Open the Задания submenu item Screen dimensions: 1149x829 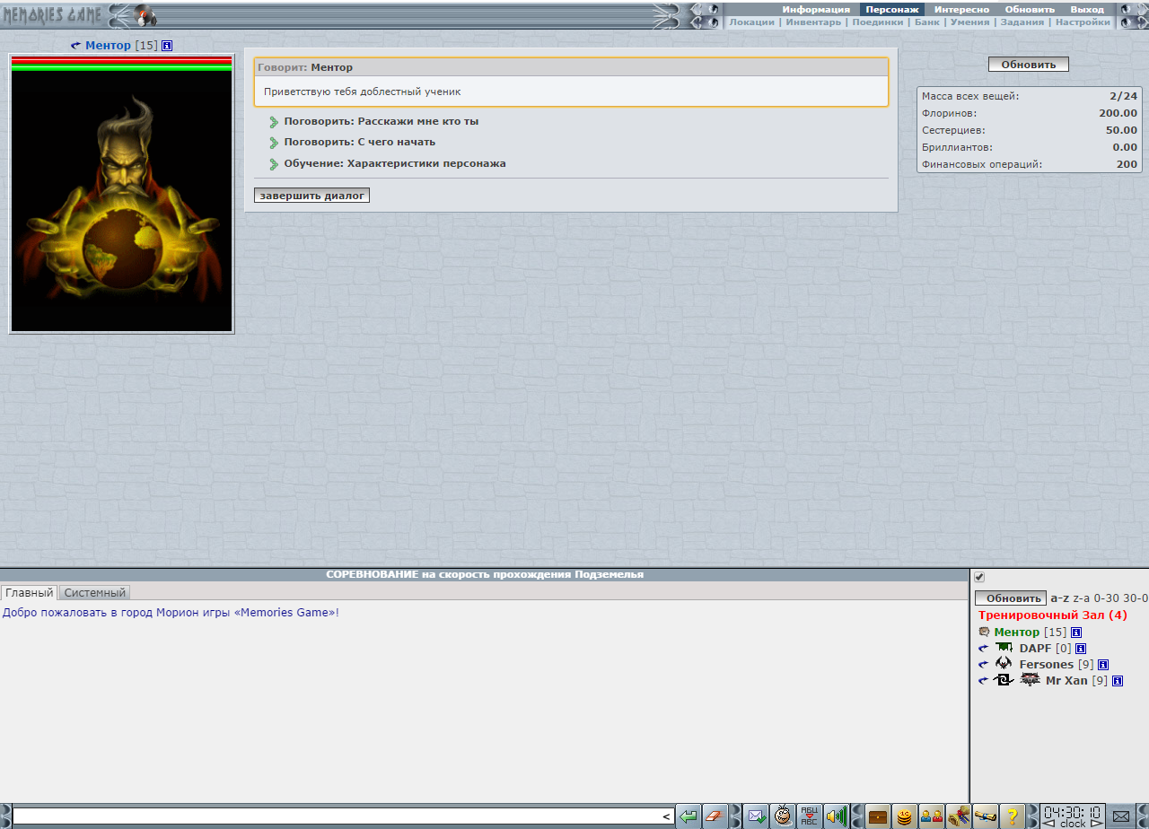tap(1022, 22)
